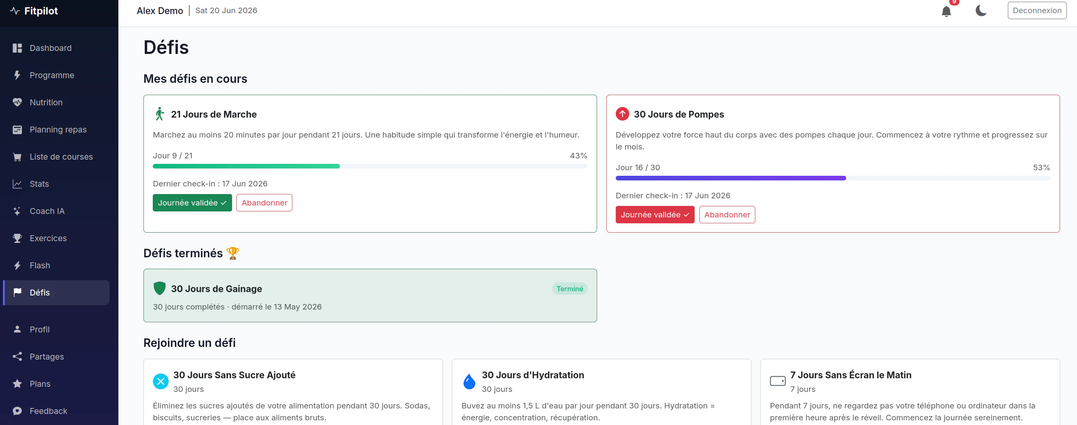Go to Partages menu entry
Image resolution: width=1077 pixels, height=425 pixels.
(56, 357)
